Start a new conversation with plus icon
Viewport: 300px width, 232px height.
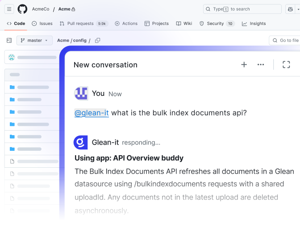coord(244,65)
